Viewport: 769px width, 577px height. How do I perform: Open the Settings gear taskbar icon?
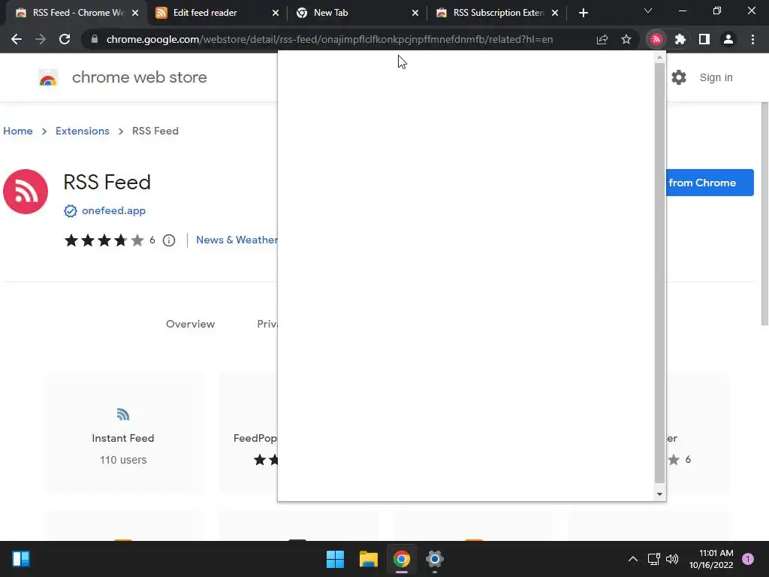[x=435, y=559]
